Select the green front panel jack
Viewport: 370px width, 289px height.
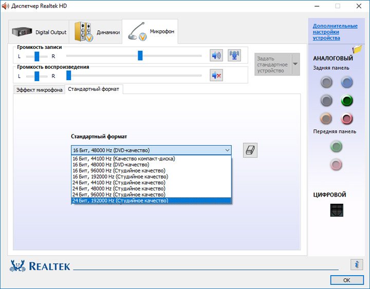point(336,147)
